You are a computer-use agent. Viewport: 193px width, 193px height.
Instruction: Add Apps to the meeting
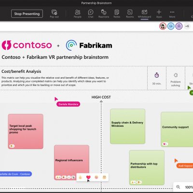click(159, 14)
